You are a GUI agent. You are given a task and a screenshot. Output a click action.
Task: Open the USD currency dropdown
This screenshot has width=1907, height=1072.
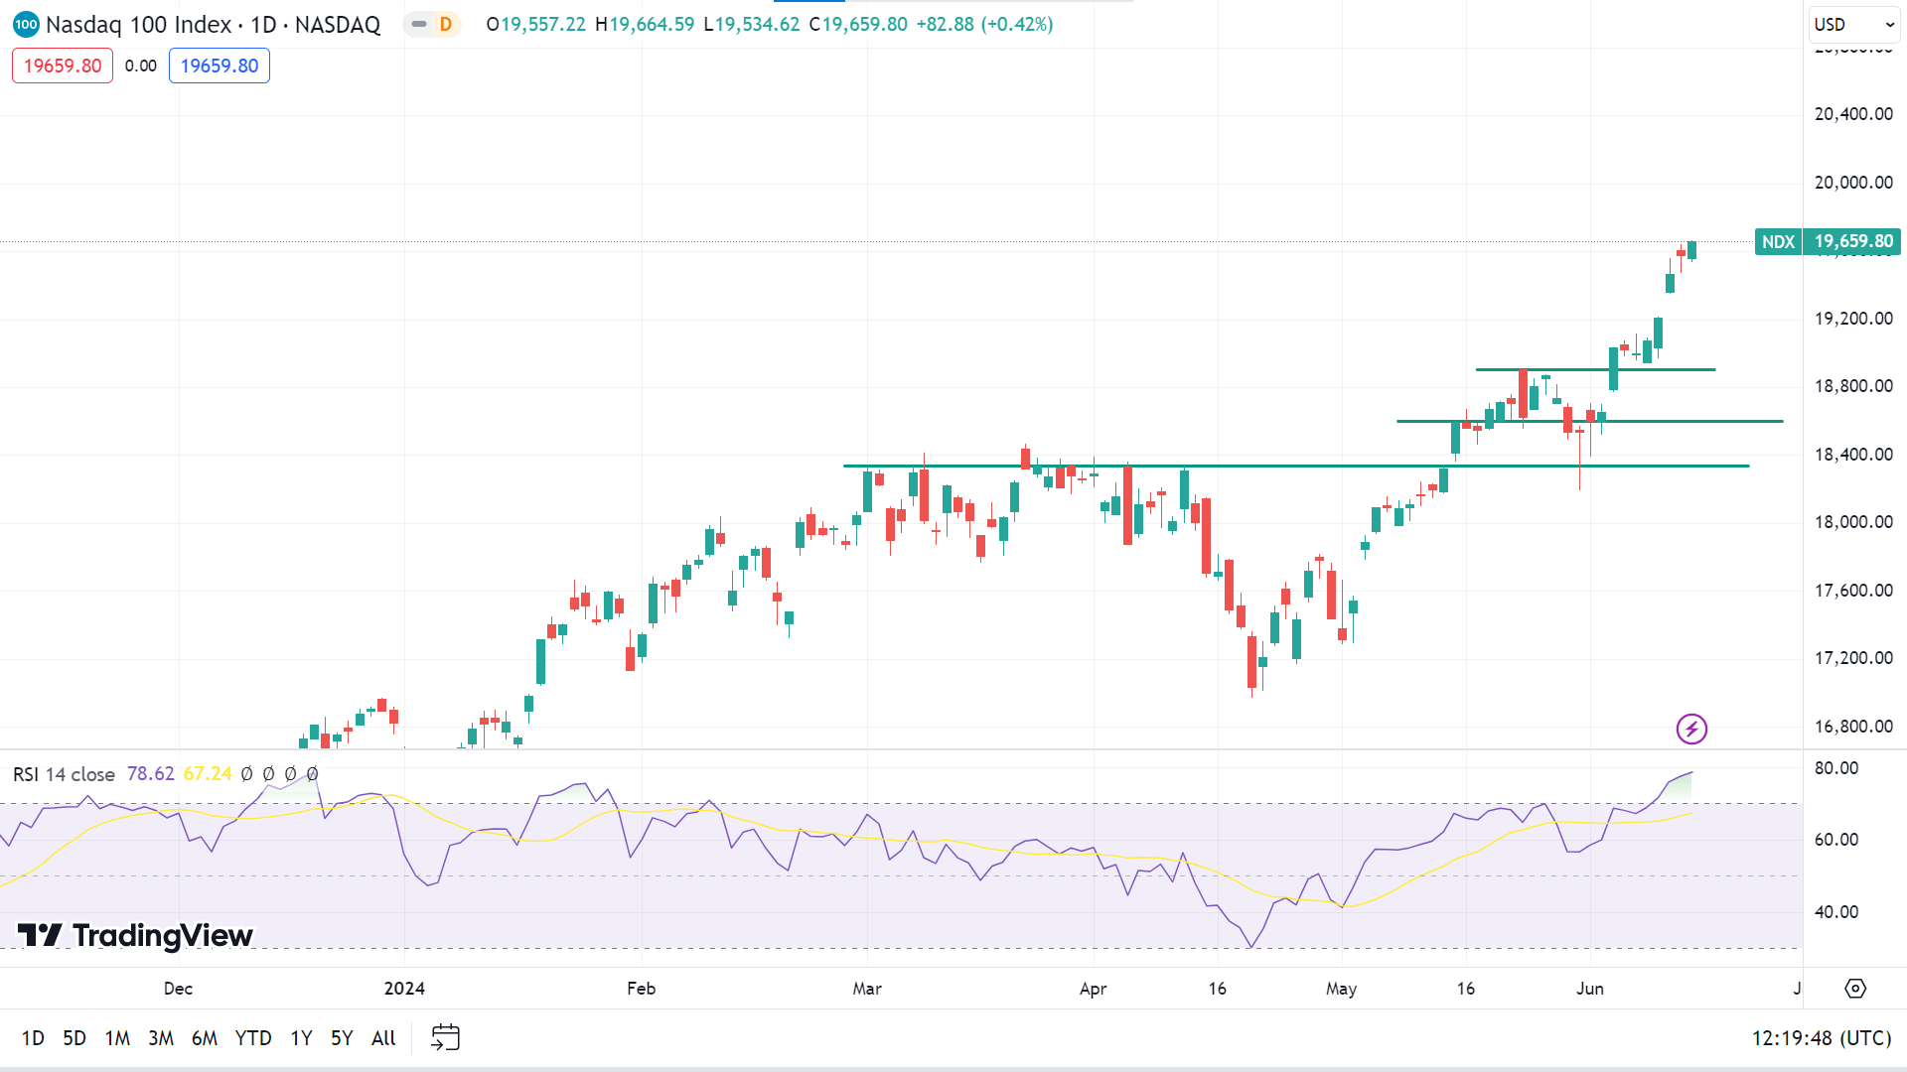(1854, 24)
